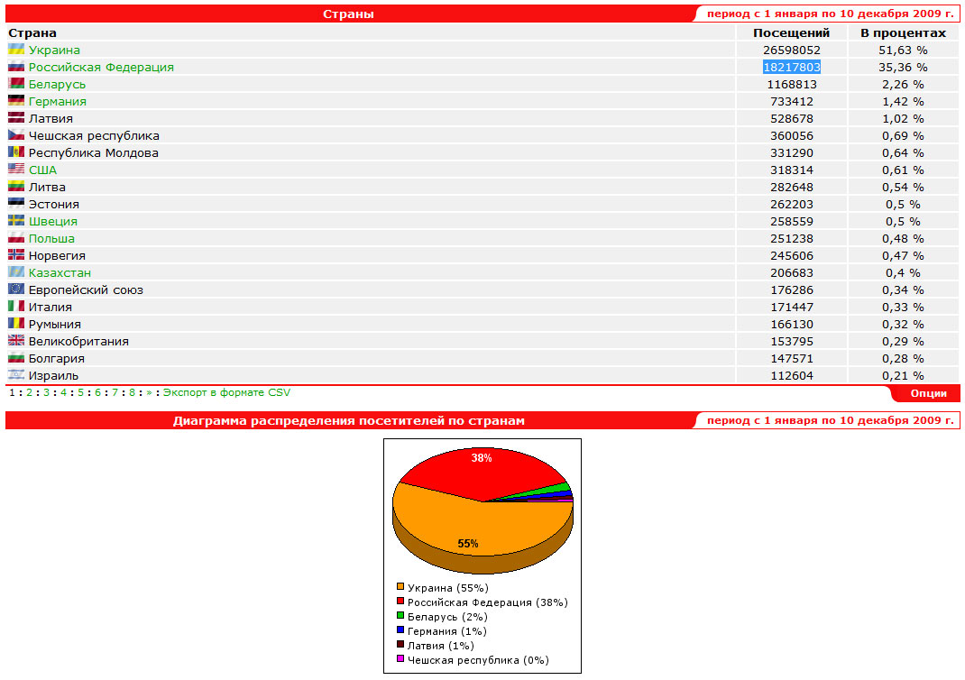Screen dimensions: 965x680
Task: Open the Германия country link
Action: click(57, 102)
